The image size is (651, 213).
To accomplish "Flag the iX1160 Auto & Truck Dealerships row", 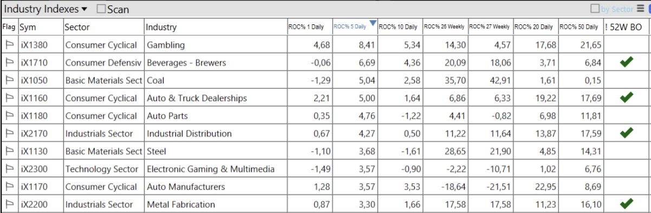I will 9,98.
